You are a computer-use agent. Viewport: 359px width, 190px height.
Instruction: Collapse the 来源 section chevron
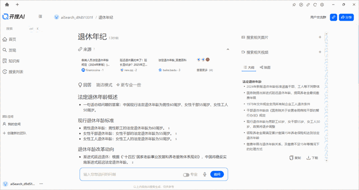pos(228,49)
